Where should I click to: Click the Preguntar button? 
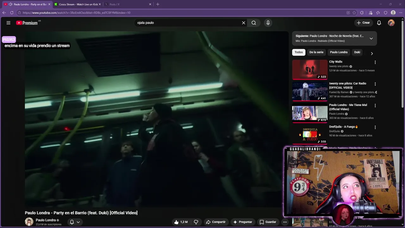tap(243, 222)
